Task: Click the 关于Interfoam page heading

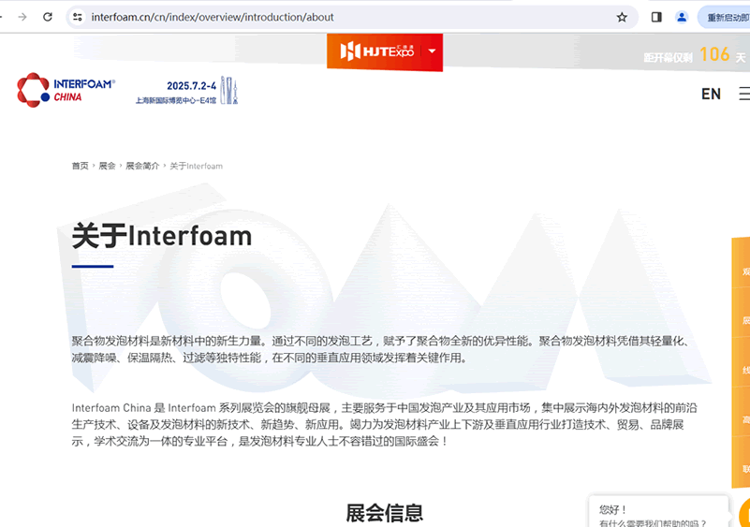Action: (162, 236)
